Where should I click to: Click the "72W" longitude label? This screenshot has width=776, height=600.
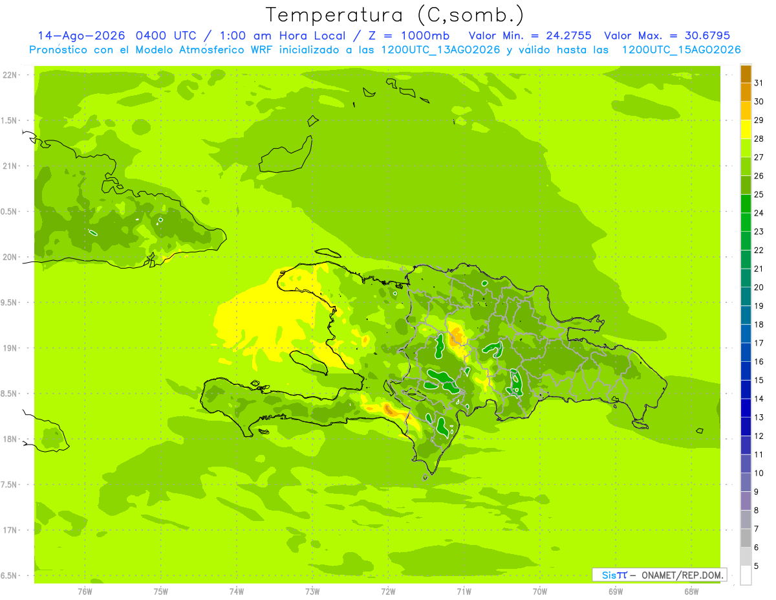click(388, 592)
